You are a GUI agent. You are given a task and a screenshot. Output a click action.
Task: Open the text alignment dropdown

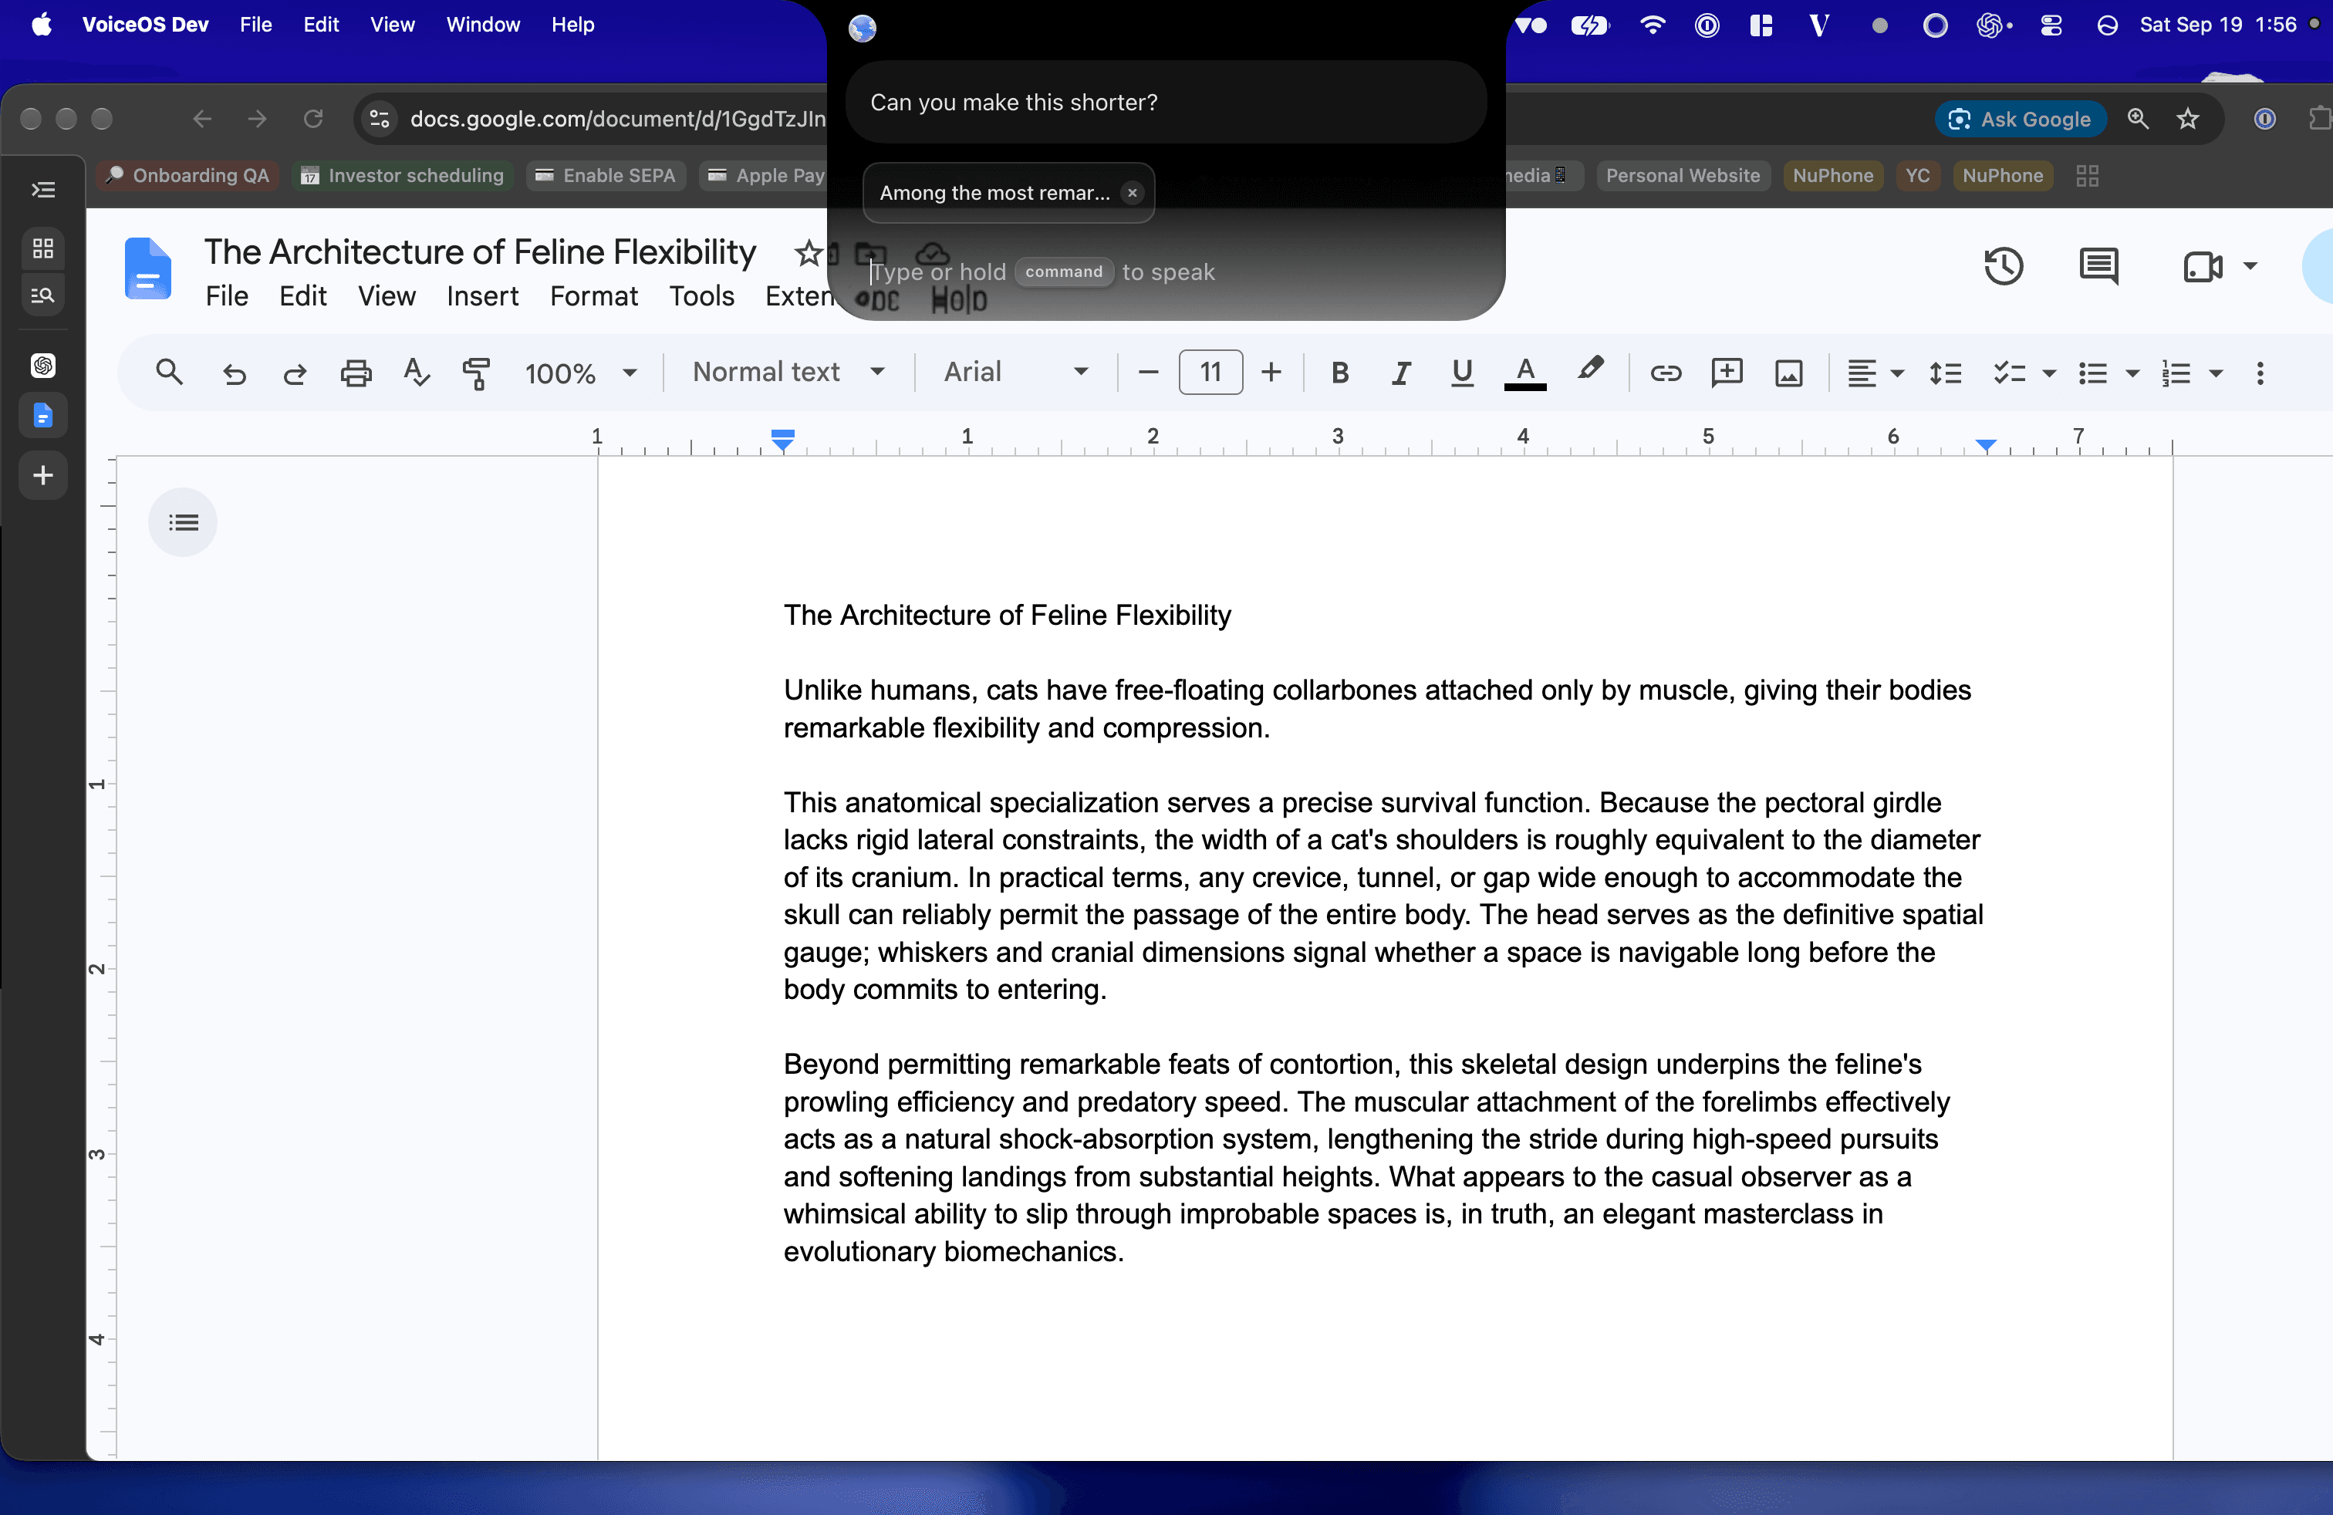point(1876,373)
